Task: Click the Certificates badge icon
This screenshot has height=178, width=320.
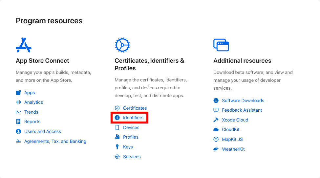Action: 117,108
